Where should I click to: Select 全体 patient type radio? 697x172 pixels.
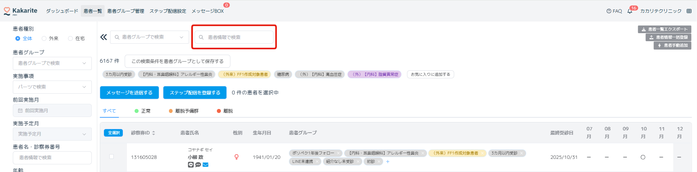[18, 39]
